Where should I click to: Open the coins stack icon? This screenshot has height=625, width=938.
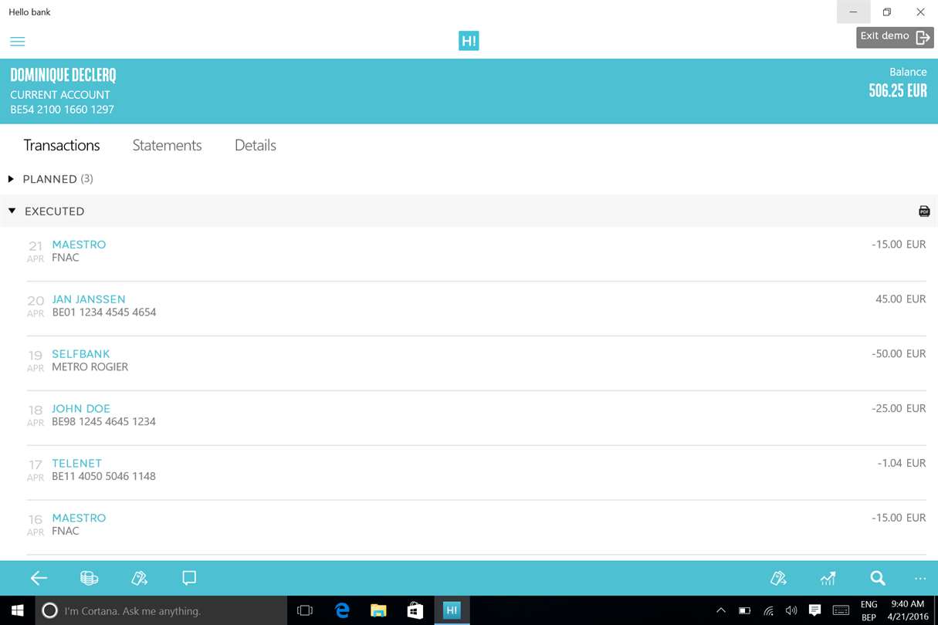click(89, 578)
